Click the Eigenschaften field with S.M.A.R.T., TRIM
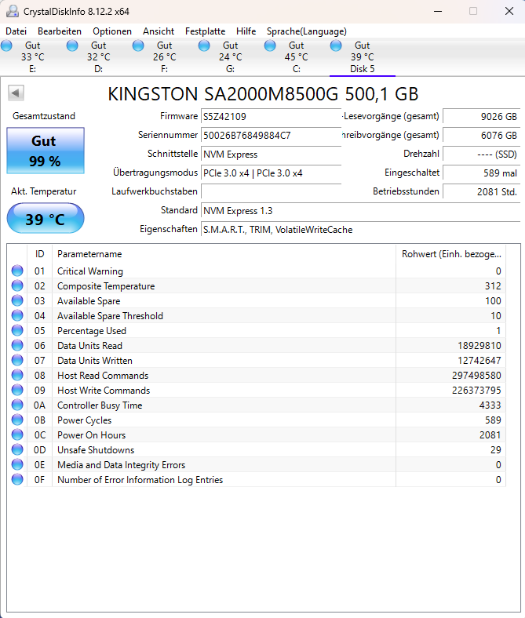 [x=360, y=230]
